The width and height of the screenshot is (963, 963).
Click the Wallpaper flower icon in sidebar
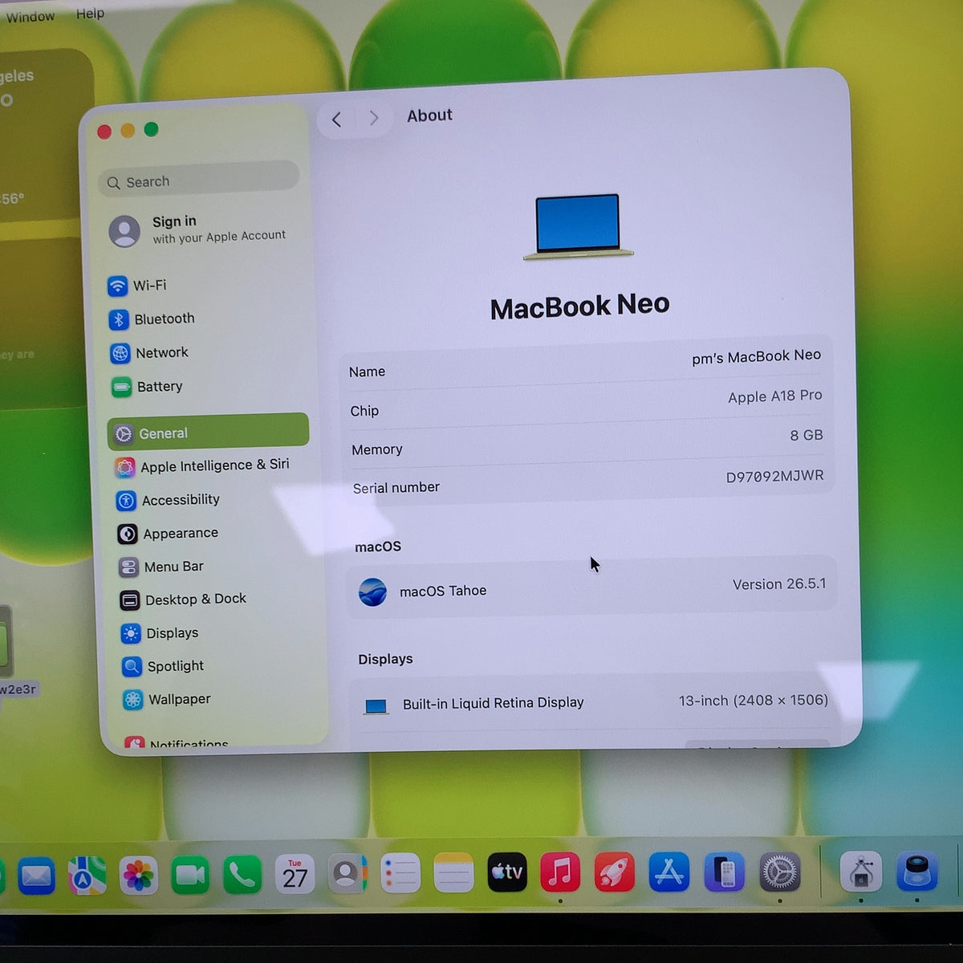coord(132,700)
